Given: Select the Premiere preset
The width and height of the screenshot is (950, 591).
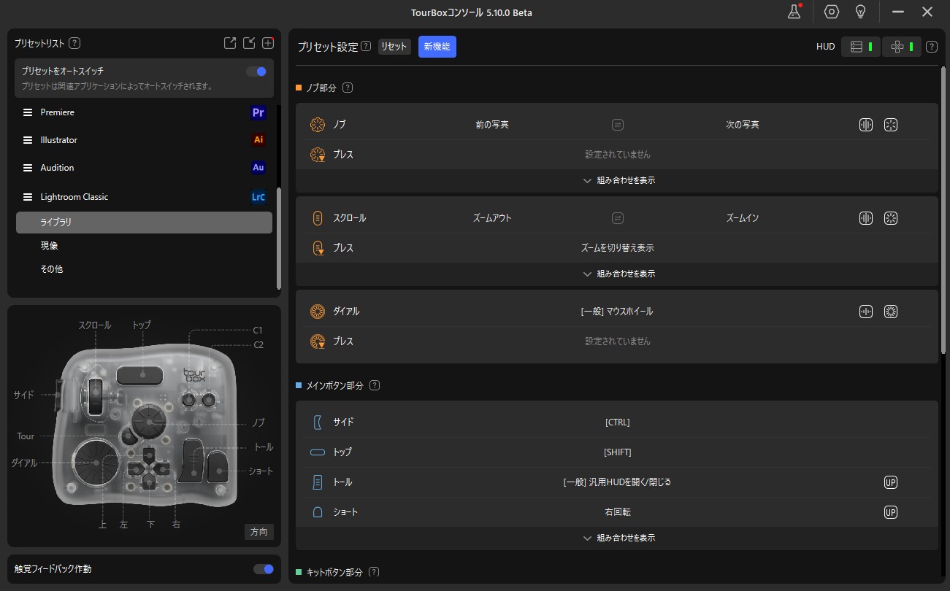Looking at the screenshot, I should coord(58,112).
